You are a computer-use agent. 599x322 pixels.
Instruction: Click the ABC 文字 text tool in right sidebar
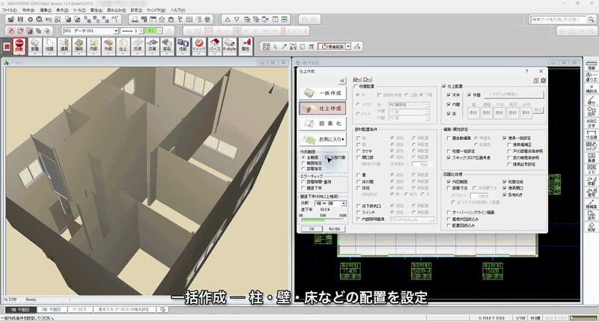(592, 124)
